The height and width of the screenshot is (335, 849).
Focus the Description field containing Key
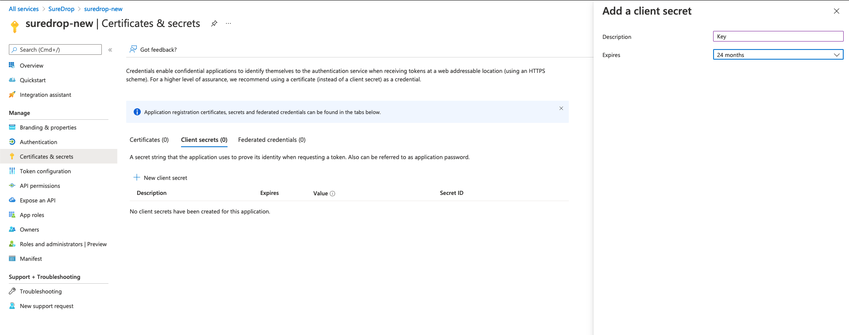point(778,36)
